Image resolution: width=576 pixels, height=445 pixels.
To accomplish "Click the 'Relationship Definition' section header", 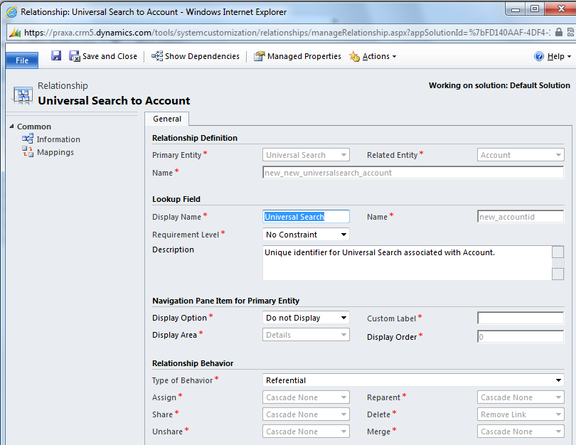I will 195,138.
